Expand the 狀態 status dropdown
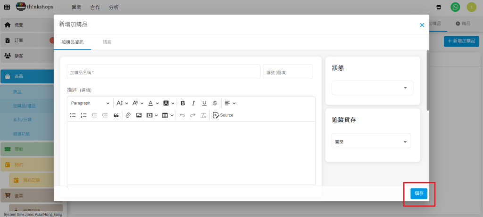483x217 pixels. click(x=372, y=88)
